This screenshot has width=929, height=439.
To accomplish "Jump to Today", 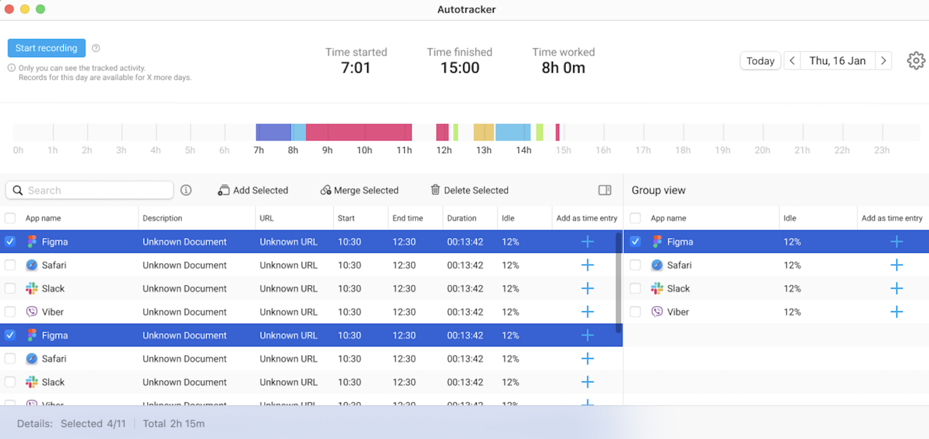I will pyautogui.click(x=760, y=61).
